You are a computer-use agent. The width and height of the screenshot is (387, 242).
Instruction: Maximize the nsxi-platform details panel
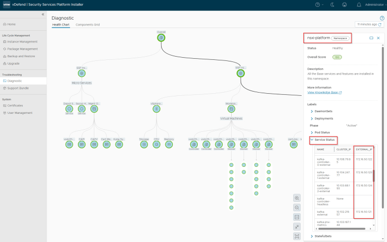371,38
